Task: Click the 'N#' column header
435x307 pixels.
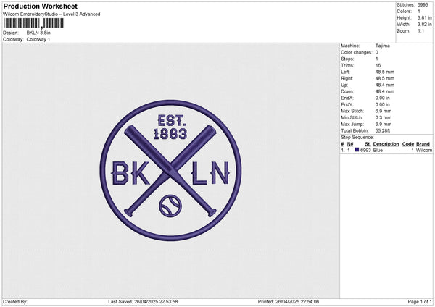Action: [350, 144]
